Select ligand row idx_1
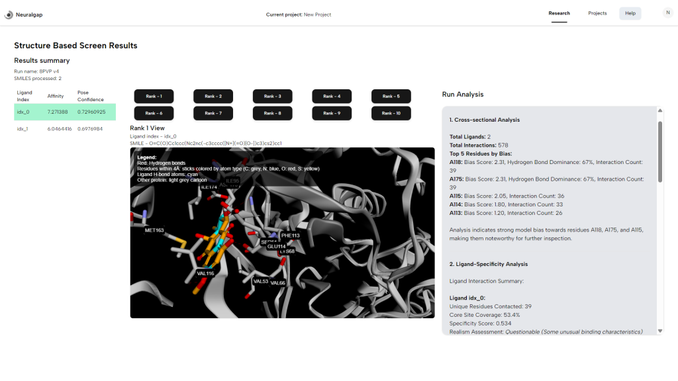Image resolution: width=678 pixels, height=381 pixels. (x=65, y=128)
